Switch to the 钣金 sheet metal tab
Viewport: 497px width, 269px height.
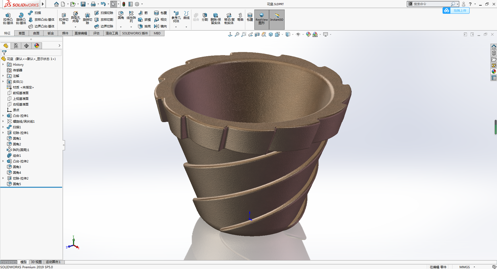(x=51, y=33)
